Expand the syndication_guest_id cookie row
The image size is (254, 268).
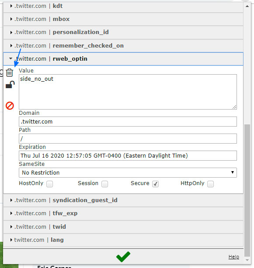coord(123,200)
